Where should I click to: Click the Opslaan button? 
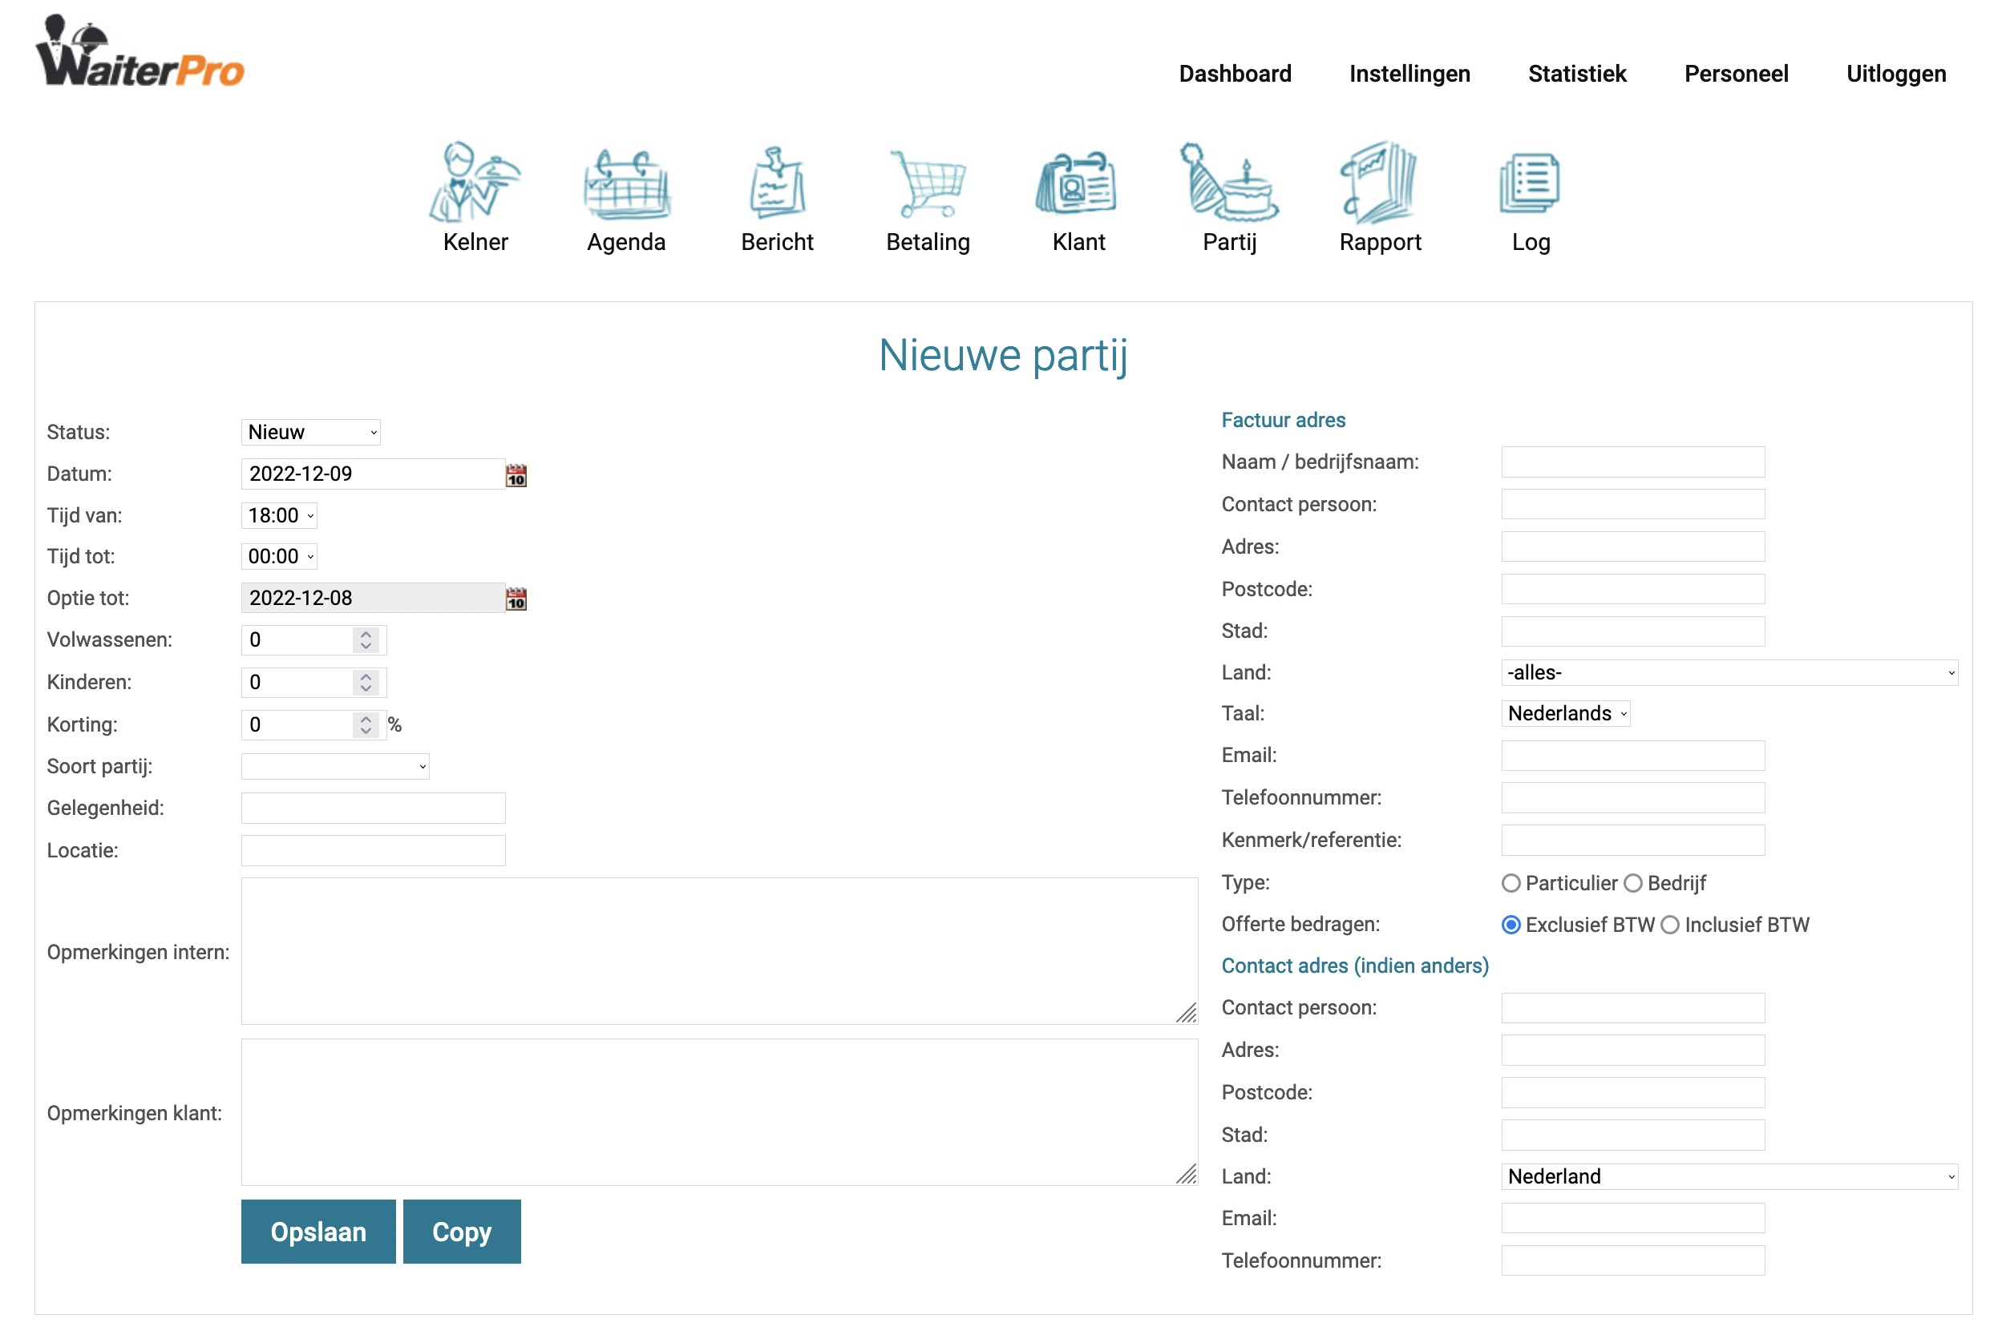click(318, 1232)
